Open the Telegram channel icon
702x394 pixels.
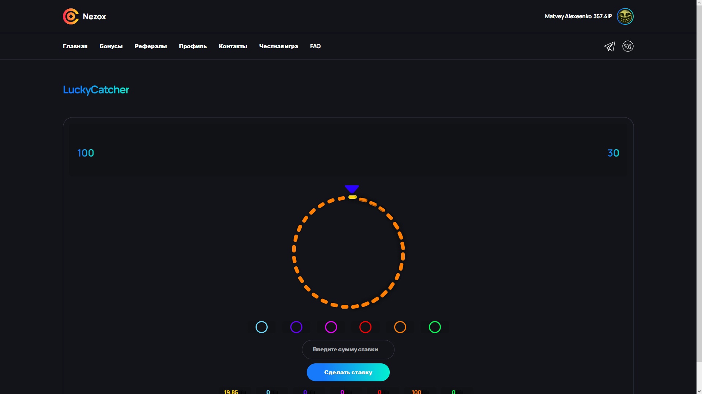609,46
